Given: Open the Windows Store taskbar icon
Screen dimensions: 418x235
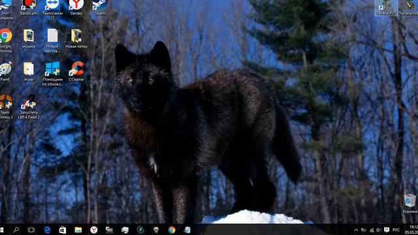Looking at the screenshot, I should point(63,230).
